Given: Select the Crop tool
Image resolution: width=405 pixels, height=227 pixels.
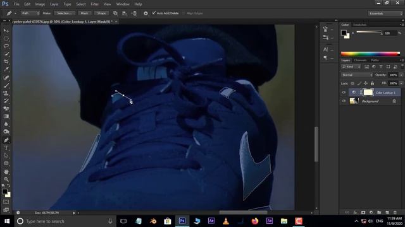Looking at the screenshot, I should coord(6,62).
